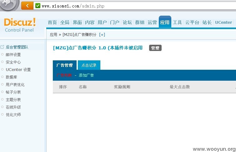This screenshot has width=236, height=152.
Task: Click the gray 管理 button
Action: click(155, 48)
